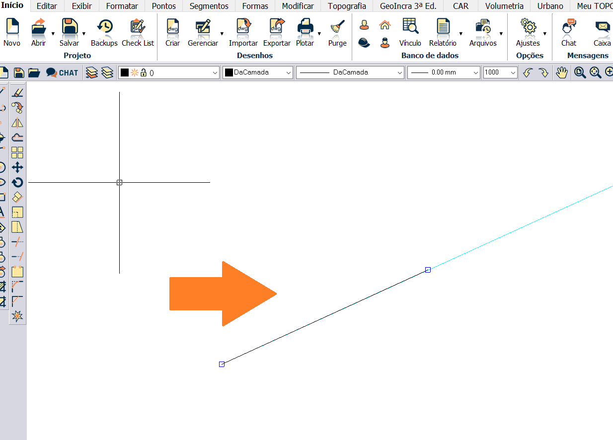613x440 pixels.
Task: Expand the line weight 0.00 mm dropdown
Action: 475,73
